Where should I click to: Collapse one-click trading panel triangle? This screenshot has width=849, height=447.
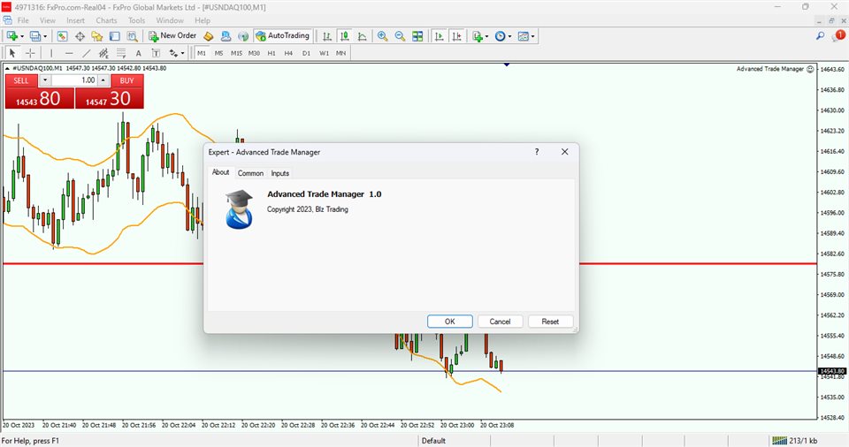coord(6,68)
